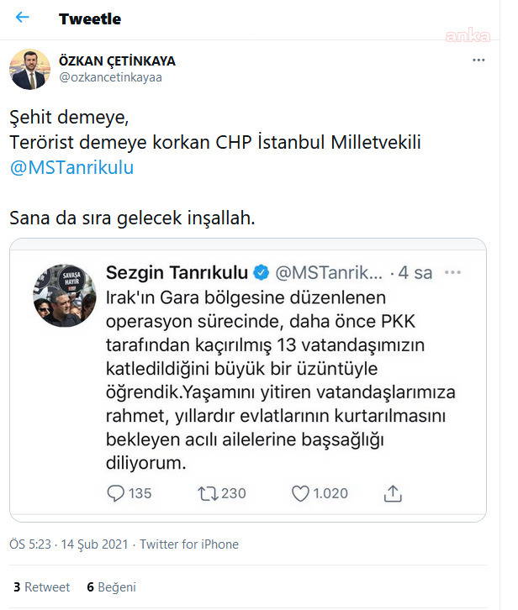
Task: View the 3 Retweet list
Action: click(x=41, y=587)
